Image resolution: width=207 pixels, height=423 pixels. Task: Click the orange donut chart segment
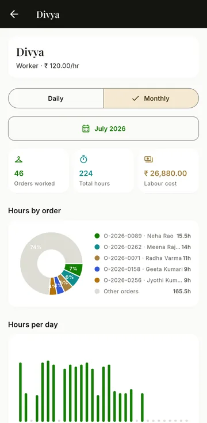click(53, 286)
